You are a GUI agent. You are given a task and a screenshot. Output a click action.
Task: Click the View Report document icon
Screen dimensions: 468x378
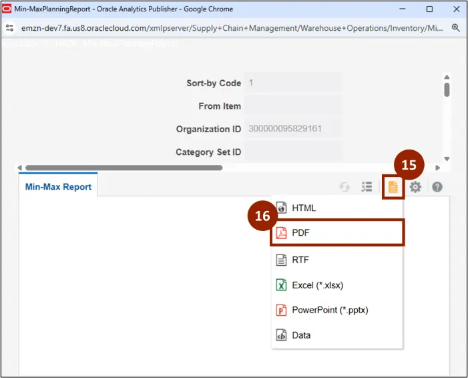393,188
